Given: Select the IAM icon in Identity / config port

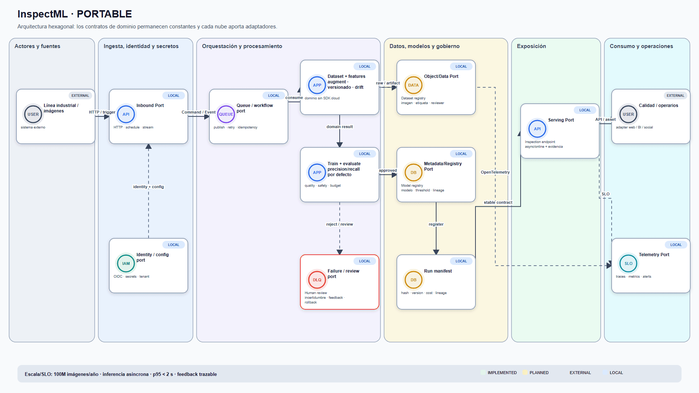Looking at the screenshot, I should tap(126, 263).
